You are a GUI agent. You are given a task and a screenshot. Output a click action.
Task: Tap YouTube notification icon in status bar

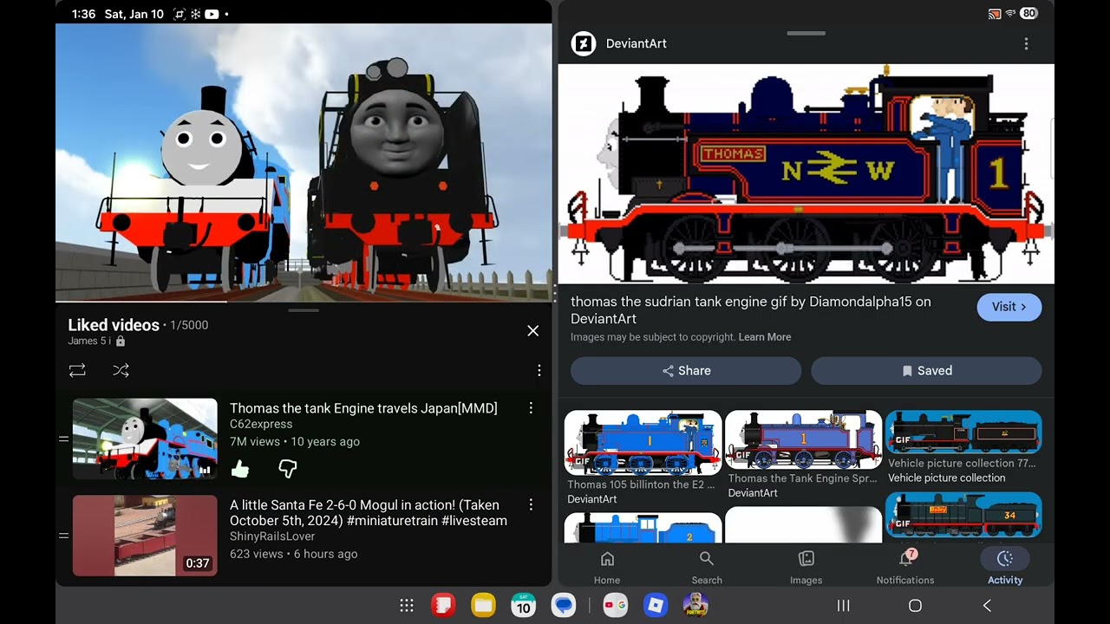point(212,14)
